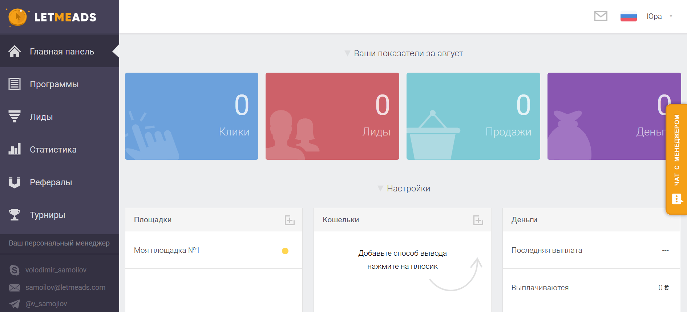Toggle yellow status dot of Моя площадка №1
This screenshot has width=687, height=312.
(285, 251)
